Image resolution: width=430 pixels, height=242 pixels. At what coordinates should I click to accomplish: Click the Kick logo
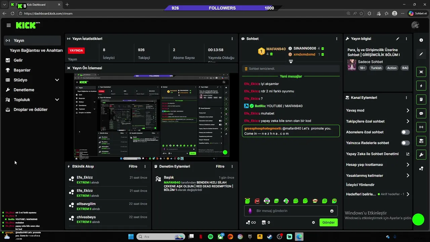28,25
